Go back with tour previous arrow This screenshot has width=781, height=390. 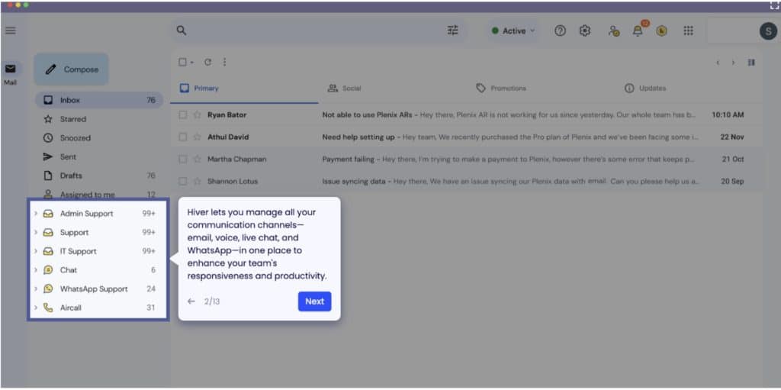coord(191,301)
